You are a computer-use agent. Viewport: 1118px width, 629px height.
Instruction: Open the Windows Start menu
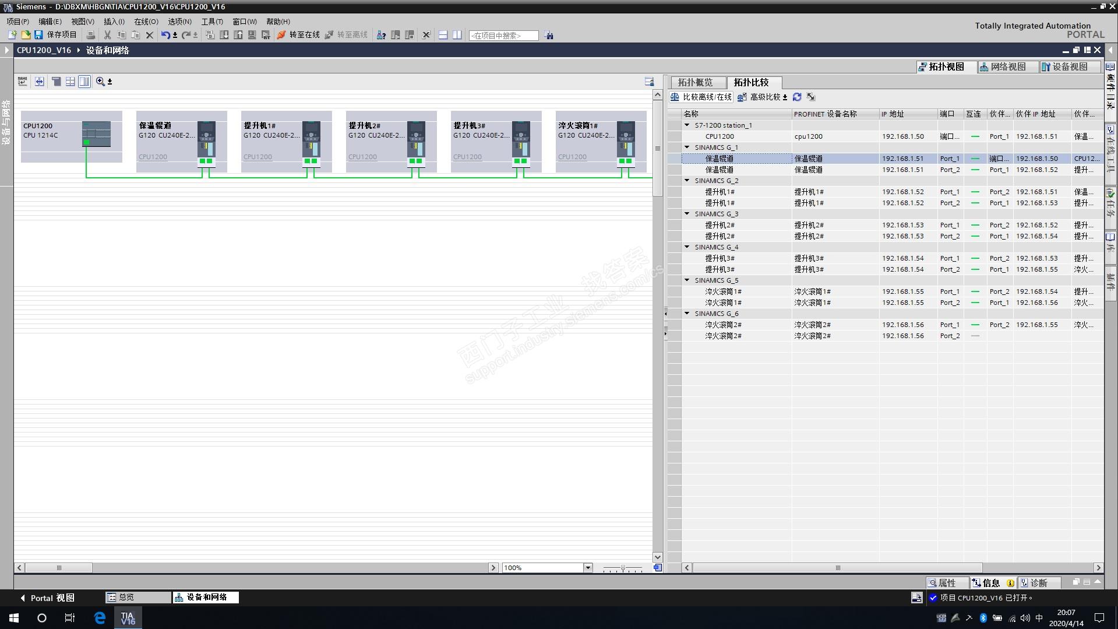pos(14,618)
